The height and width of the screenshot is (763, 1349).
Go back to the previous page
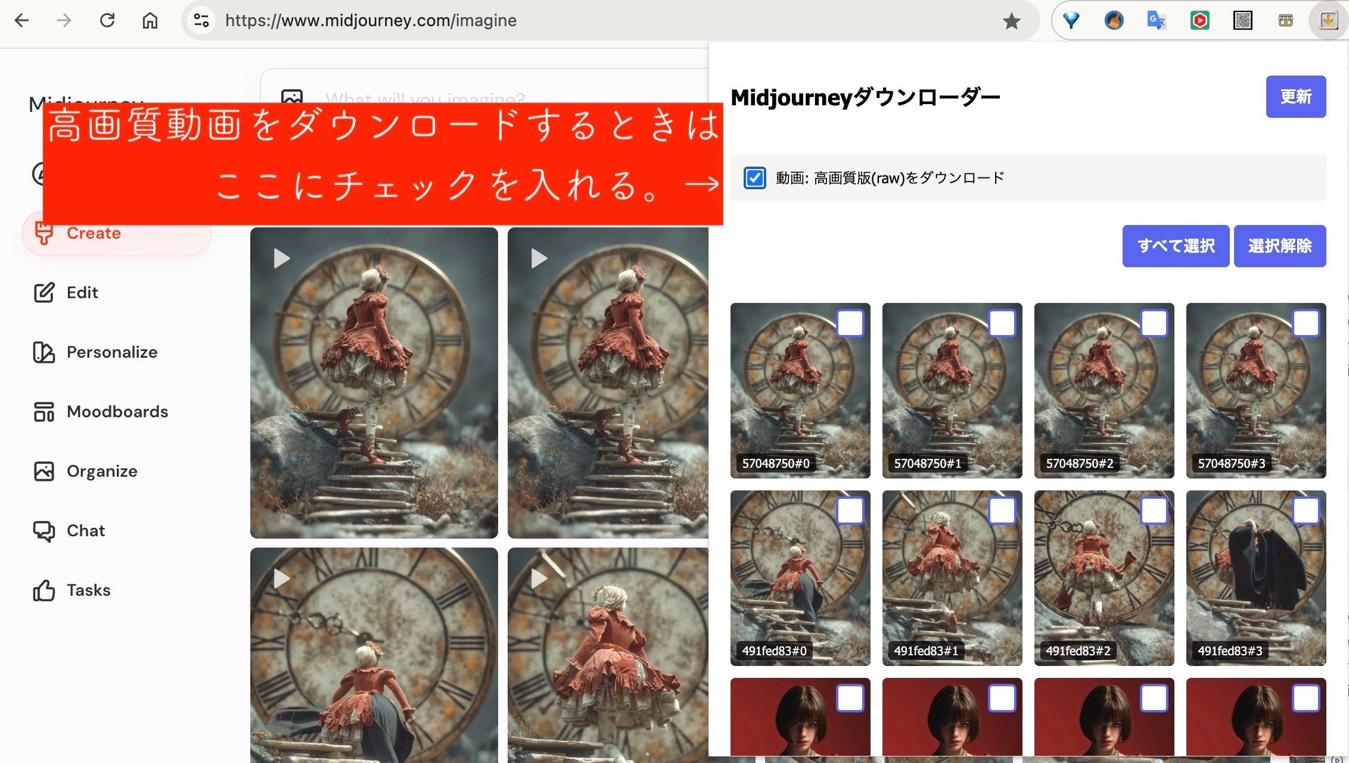[22, 21]
